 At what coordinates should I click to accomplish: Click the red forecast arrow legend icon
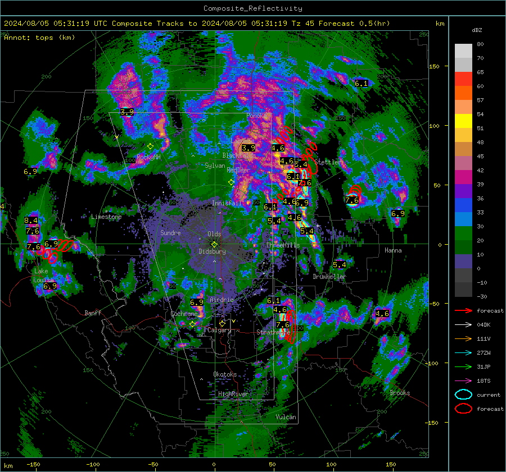point(463,311)
